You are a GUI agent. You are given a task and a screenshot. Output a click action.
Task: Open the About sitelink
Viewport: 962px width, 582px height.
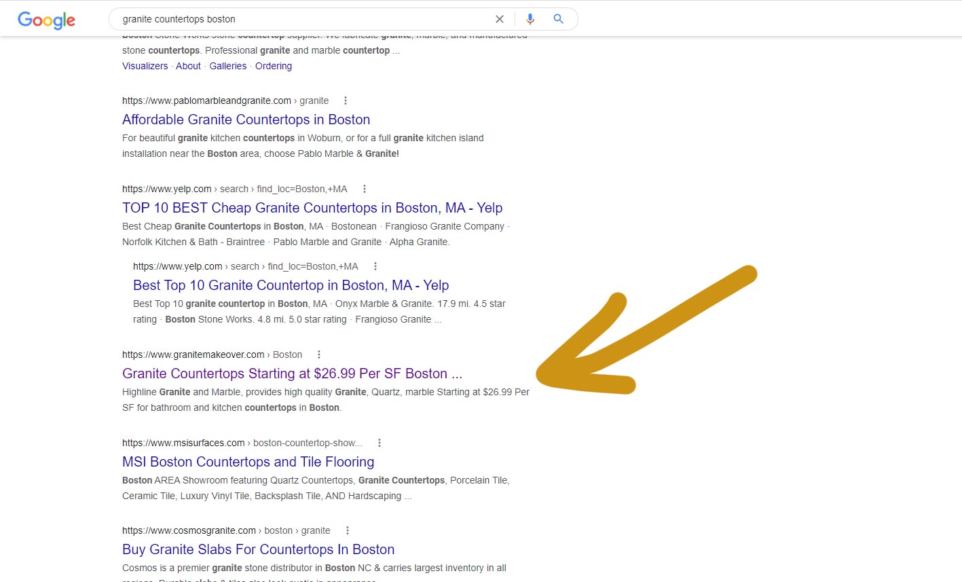pyautogui.click(x=188, y=66)
